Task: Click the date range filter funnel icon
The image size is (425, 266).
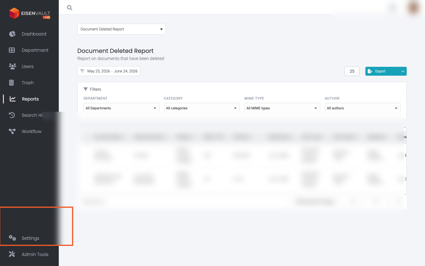Action: pos(82,71)
